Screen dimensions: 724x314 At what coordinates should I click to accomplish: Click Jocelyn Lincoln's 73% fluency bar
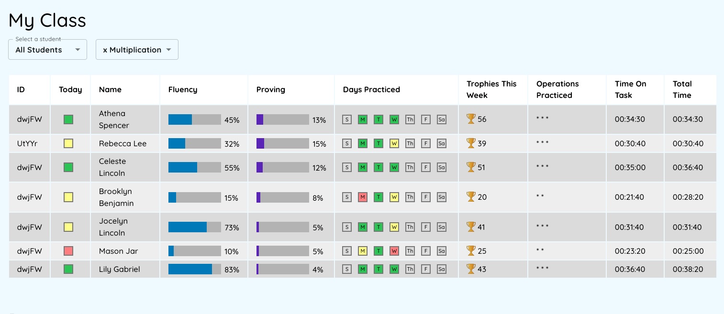click(x=194, y=227)
